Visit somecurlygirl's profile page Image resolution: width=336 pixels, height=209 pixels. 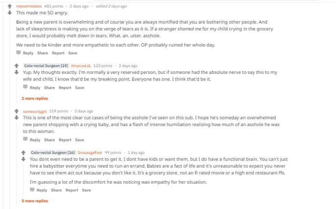coord(35,111)
